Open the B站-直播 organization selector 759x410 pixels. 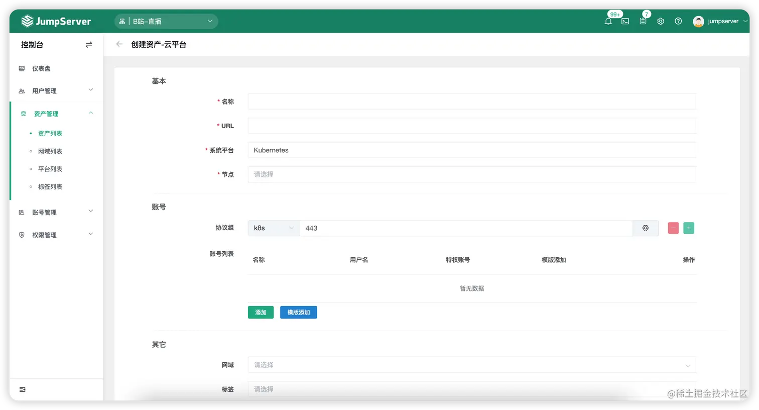[x=166, y=21]
